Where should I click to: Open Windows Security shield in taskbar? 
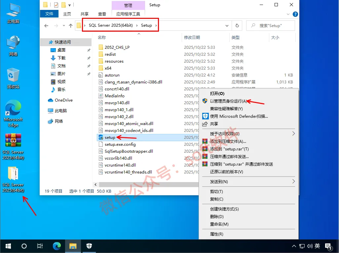tap(89, 246)
